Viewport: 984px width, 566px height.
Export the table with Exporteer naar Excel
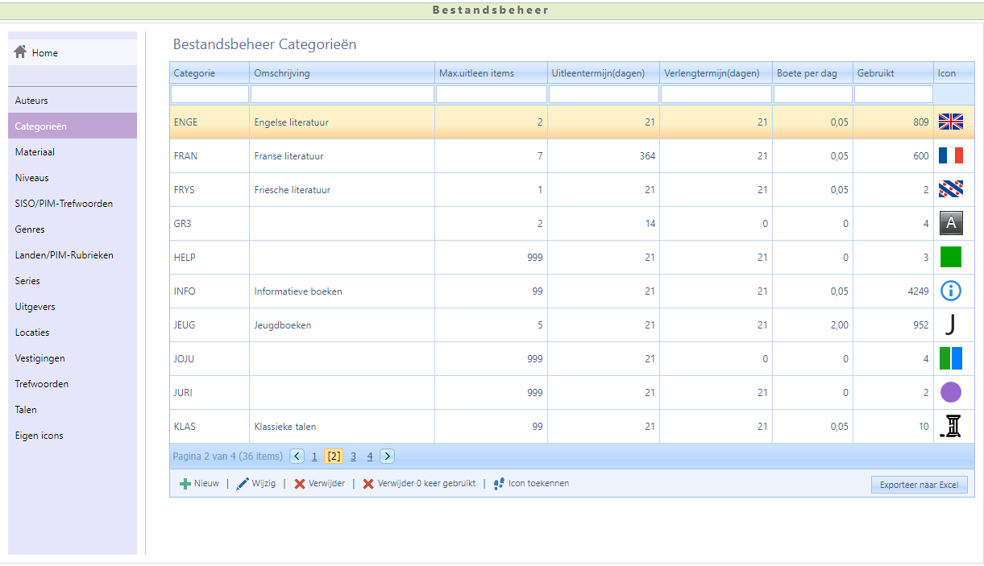pos(918,485)
